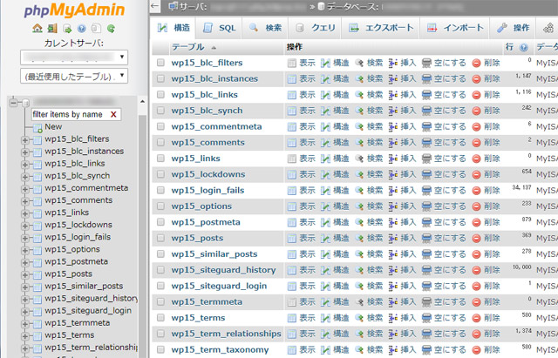The width and height of the screenshot is (558, 358).
Task: Open the エクスポート (Export) tab
Action: click(x=382, y=28)
